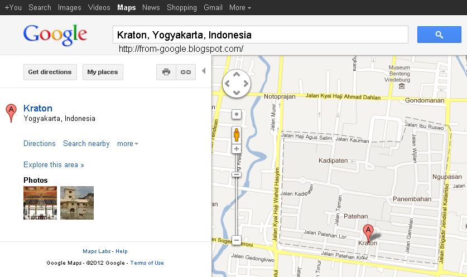
Task: Click the red marker A beside Kraton result
Action: click(11, 113)
